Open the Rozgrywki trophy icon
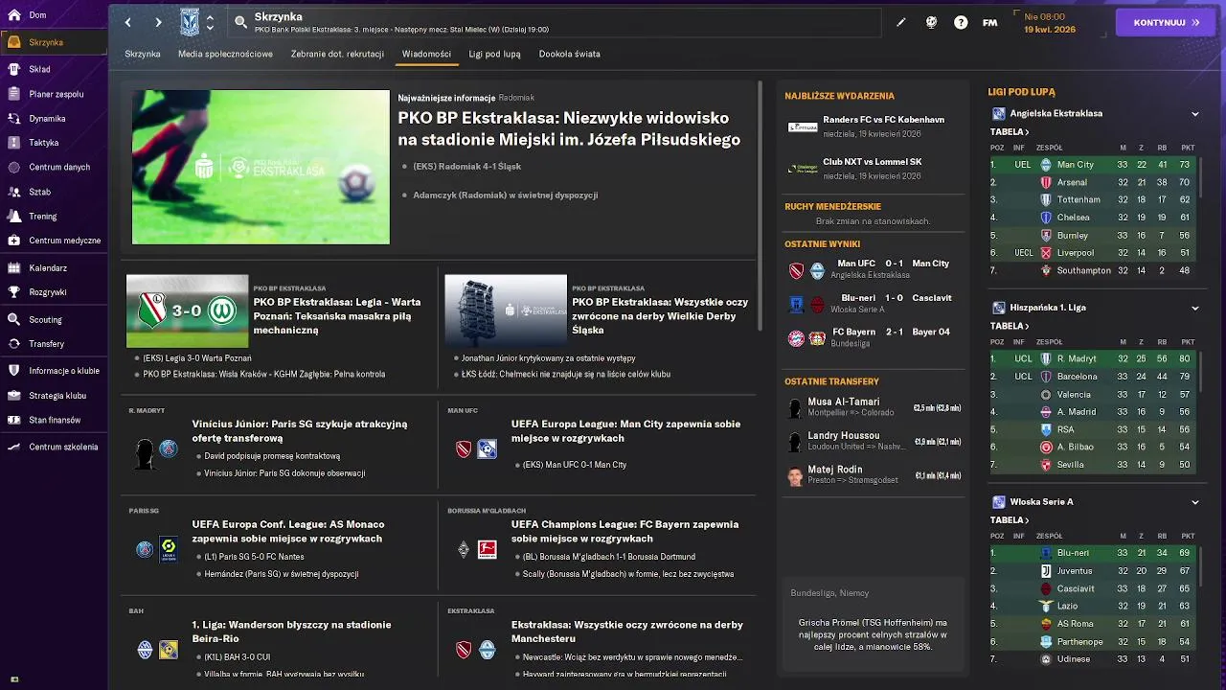 point(13,292)
